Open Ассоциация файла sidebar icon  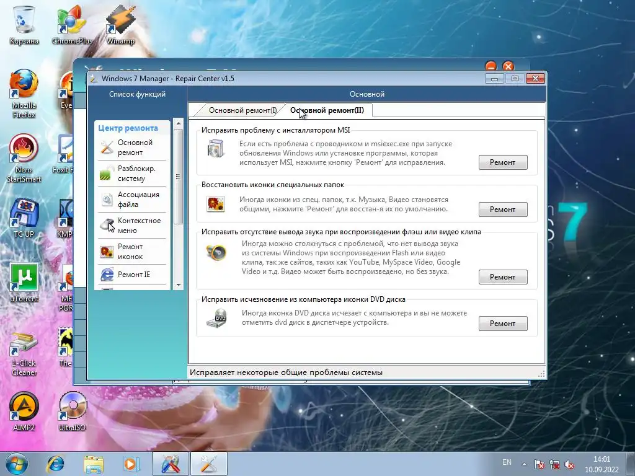107,199
